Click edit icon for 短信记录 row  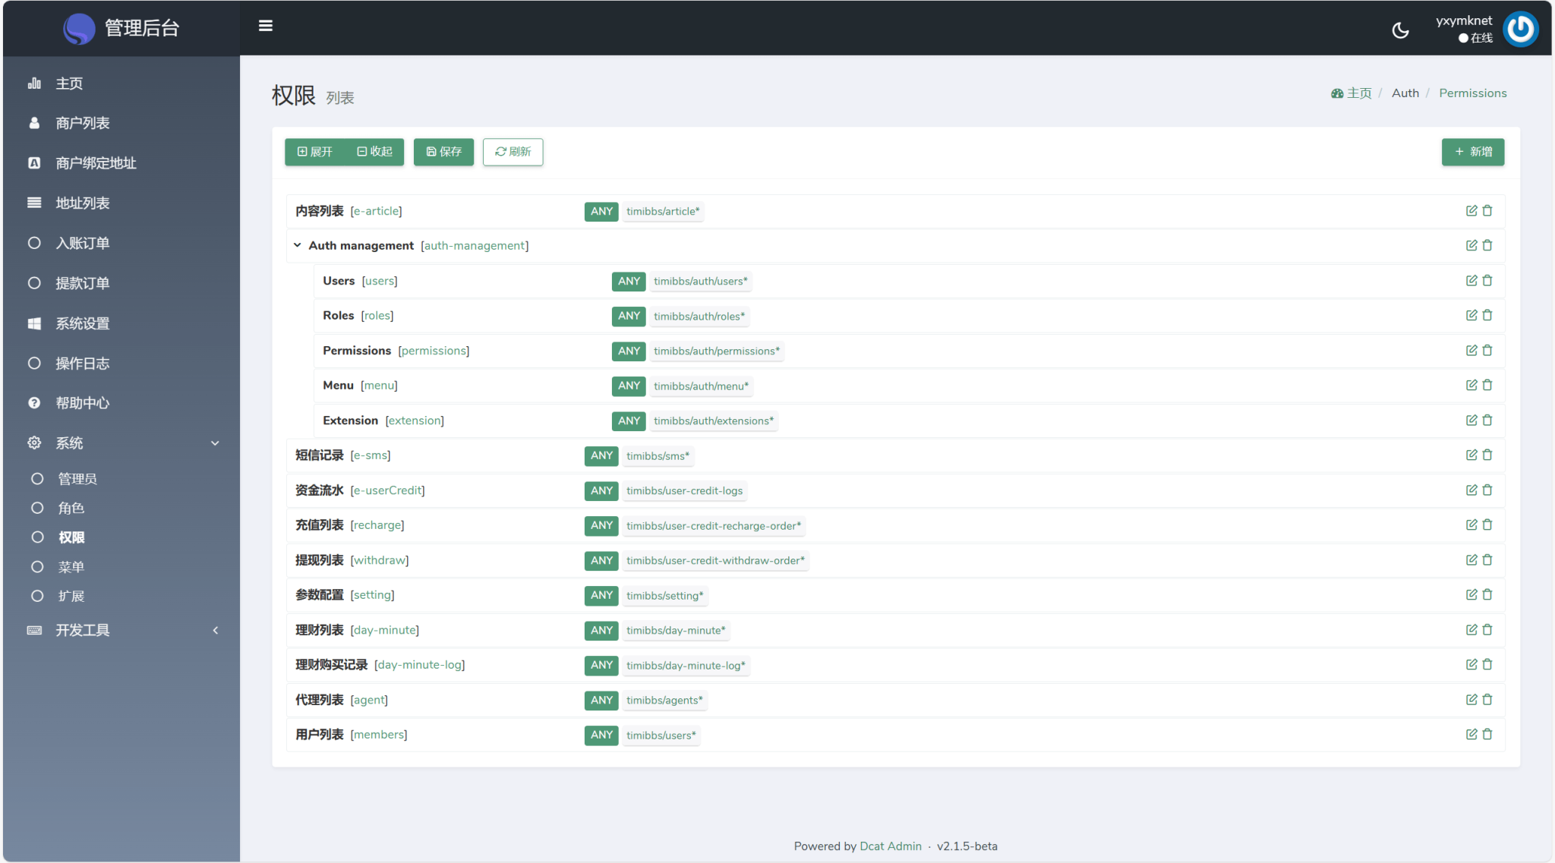[1471, 455]
